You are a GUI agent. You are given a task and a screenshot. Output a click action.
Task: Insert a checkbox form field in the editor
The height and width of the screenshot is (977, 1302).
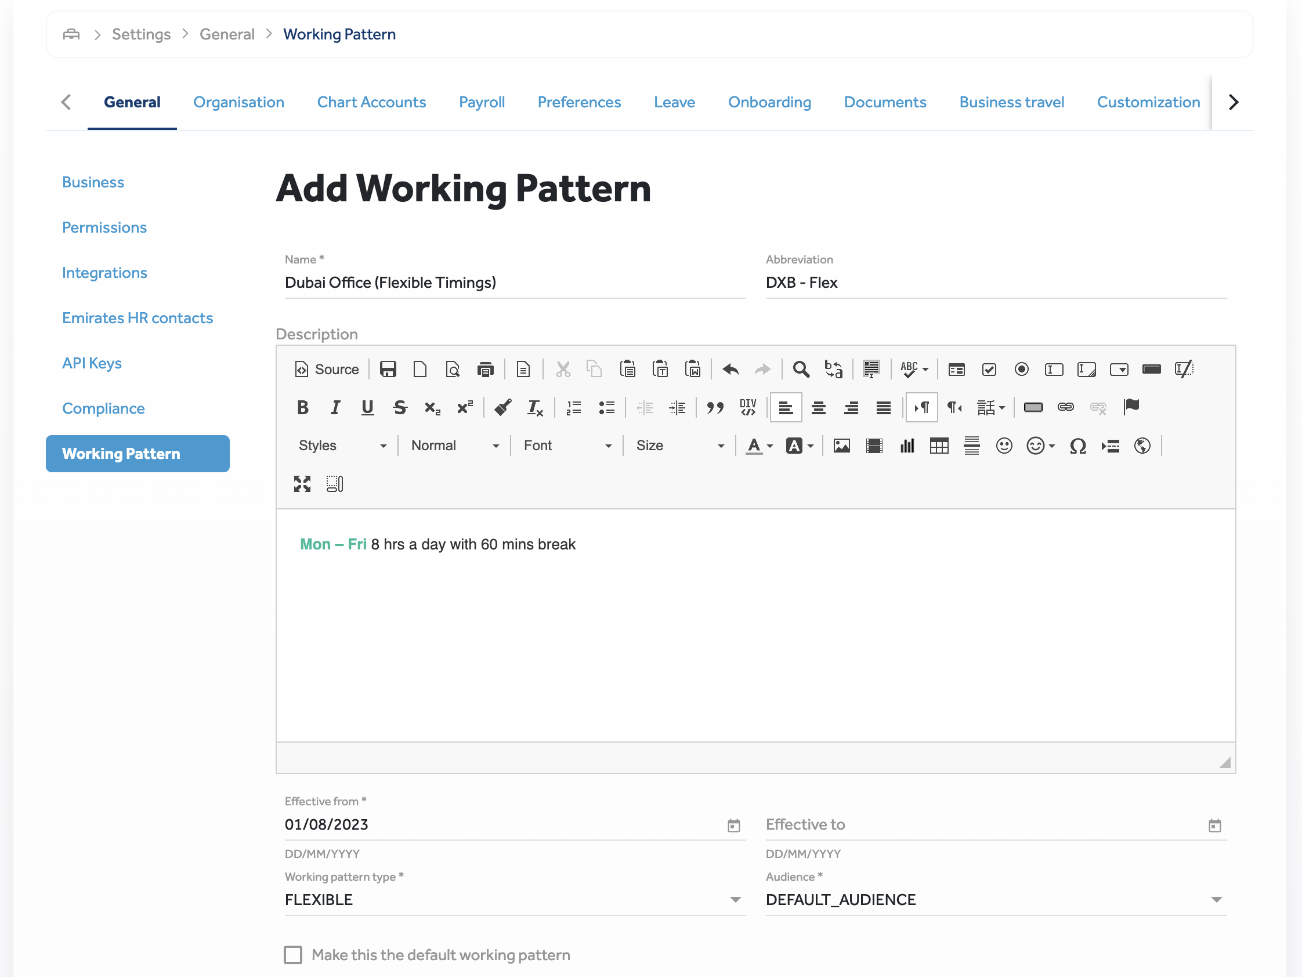[x=989, y=370]
